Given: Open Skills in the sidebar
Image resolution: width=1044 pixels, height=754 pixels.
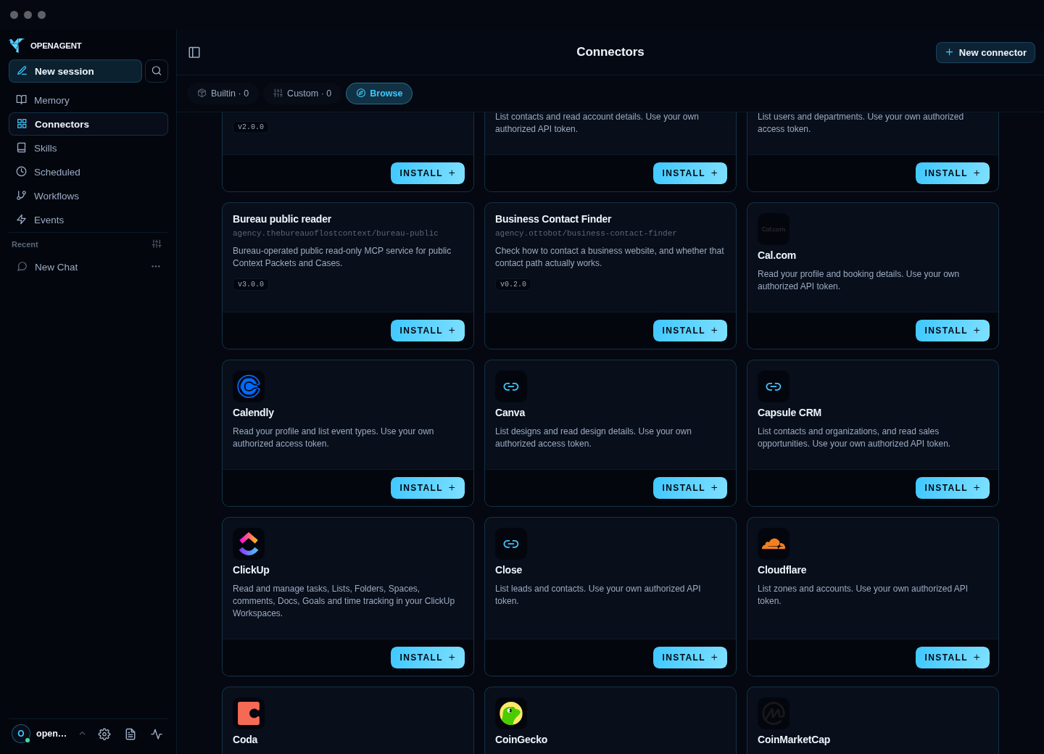Looking at the screenshot, I should 88,148.
